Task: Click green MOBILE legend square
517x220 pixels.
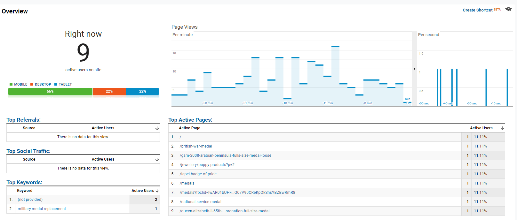Action: coord(11,84)
